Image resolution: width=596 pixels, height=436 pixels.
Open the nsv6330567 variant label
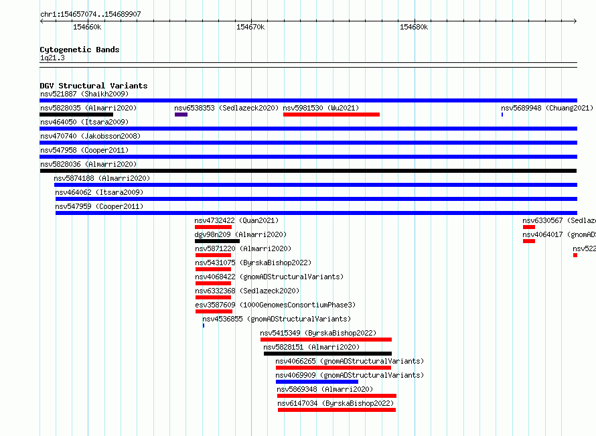coord(559,220)
